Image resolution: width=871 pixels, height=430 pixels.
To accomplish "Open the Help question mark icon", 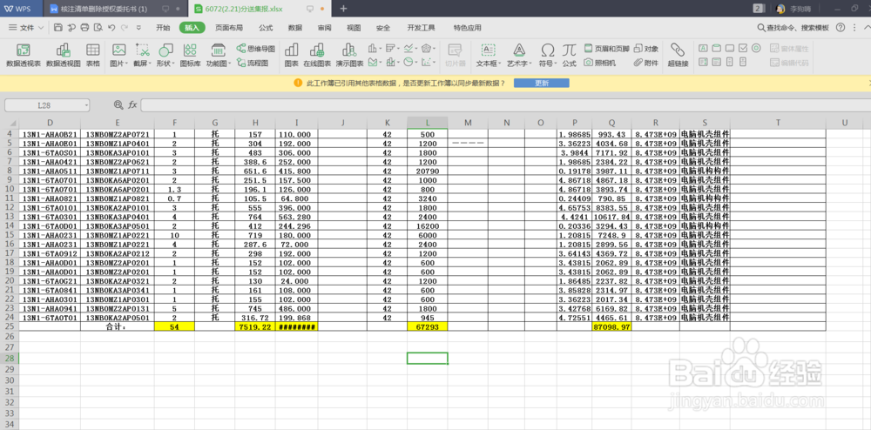I will [x=841, y=27].
